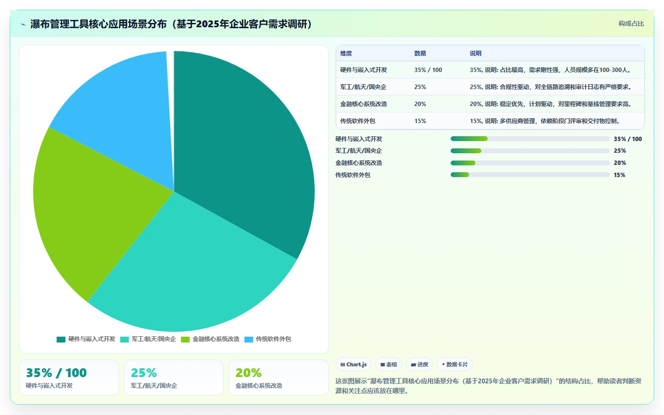
Task: Click table data cell 20%
Action: tap(420, 104)
